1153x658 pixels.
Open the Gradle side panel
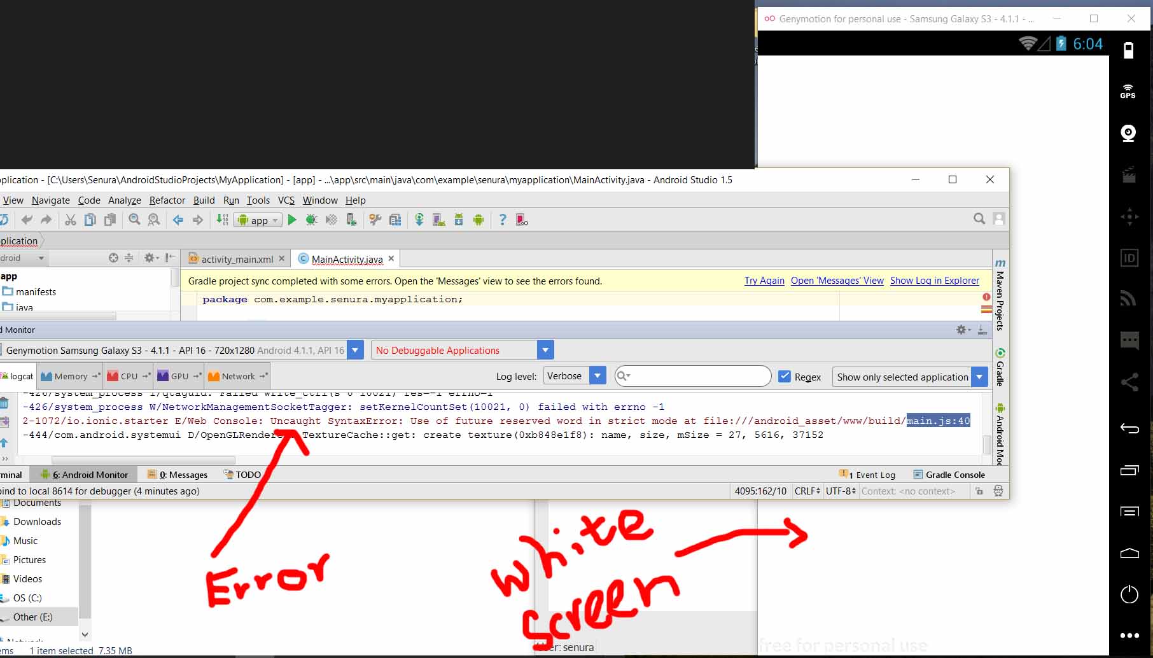[1000, 368]
